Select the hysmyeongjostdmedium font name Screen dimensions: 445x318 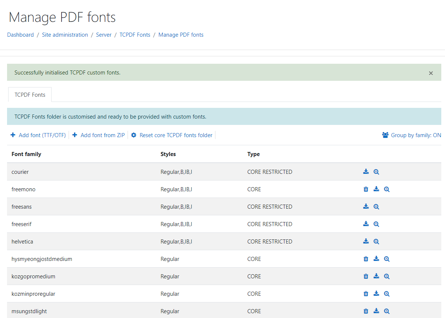point(42,259)
